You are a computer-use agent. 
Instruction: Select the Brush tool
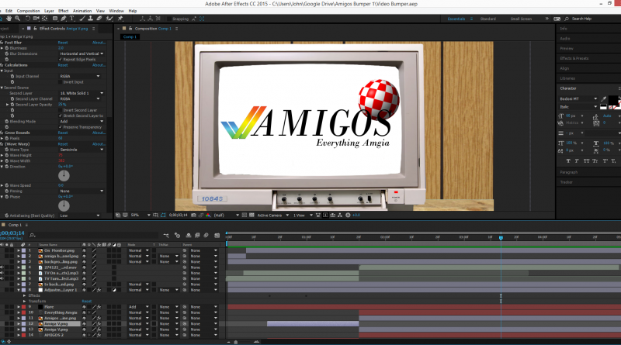pyautogui.click(x=82, y=19)
